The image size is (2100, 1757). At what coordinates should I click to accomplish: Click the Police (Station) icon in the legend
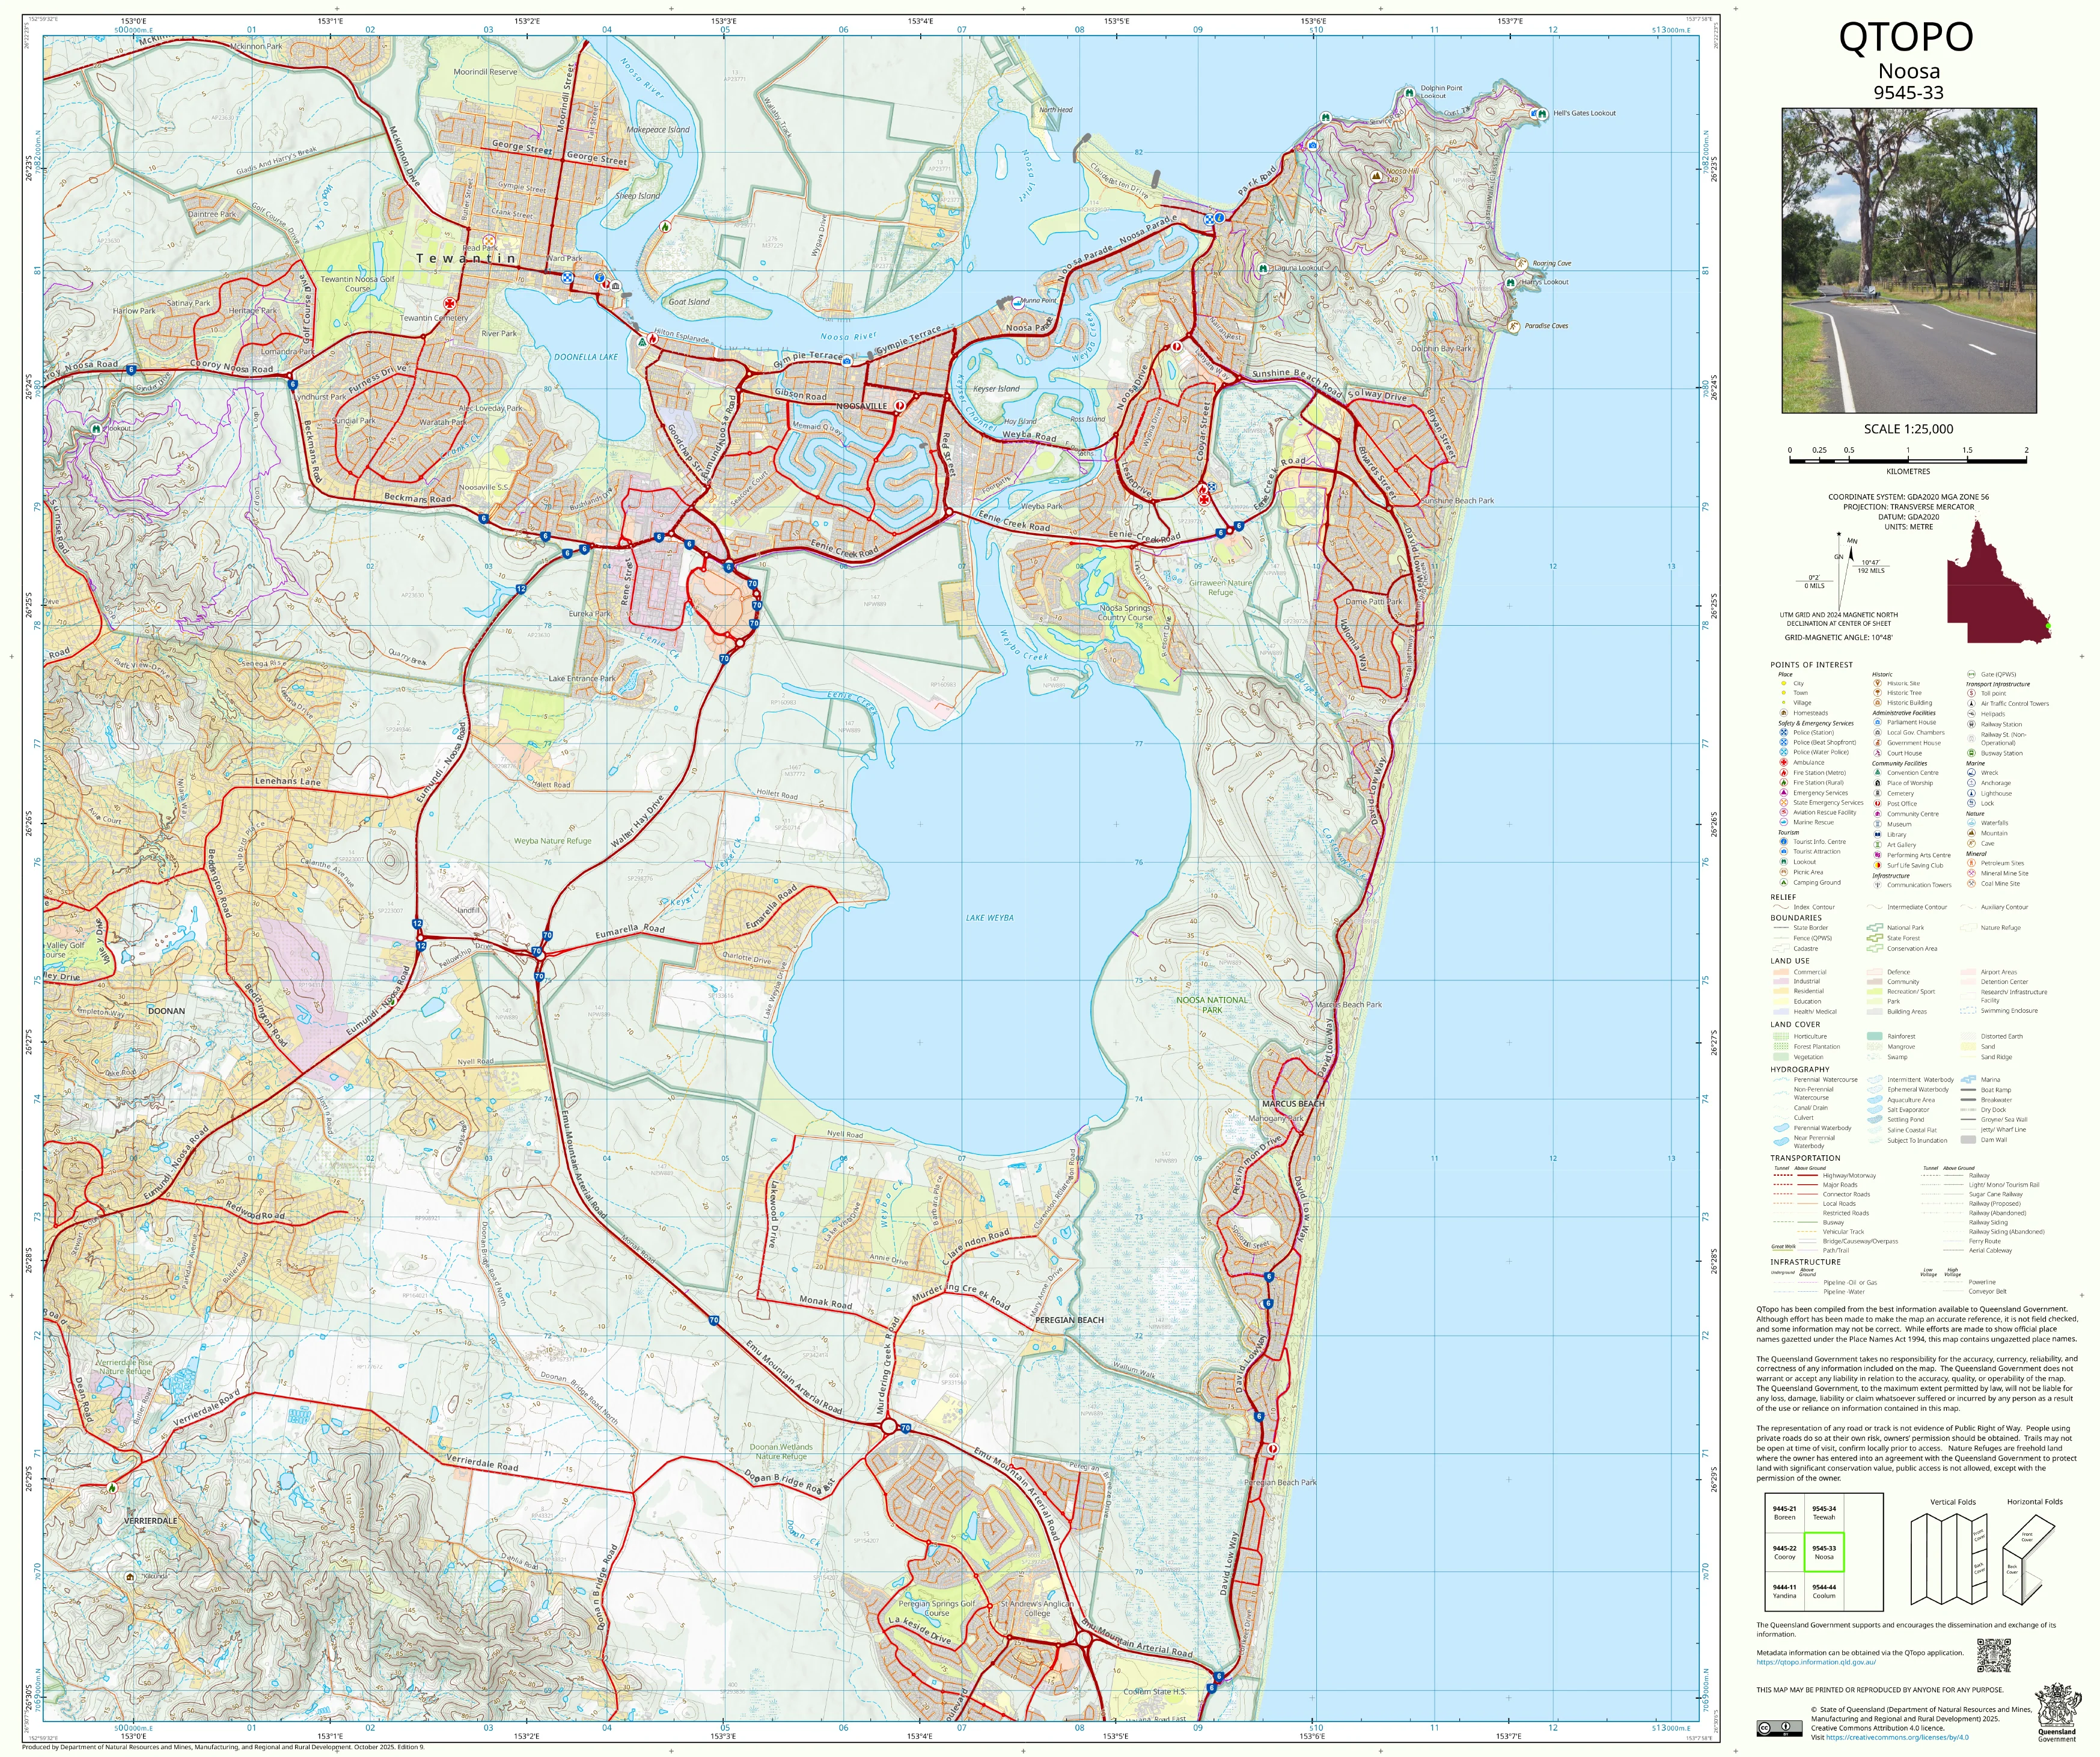coord(1783,733)
